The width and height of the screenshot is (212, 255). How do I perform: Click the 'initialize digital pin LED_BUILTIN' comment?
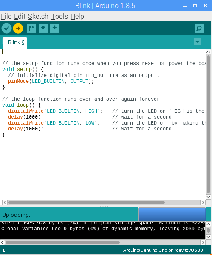[84, 75]
